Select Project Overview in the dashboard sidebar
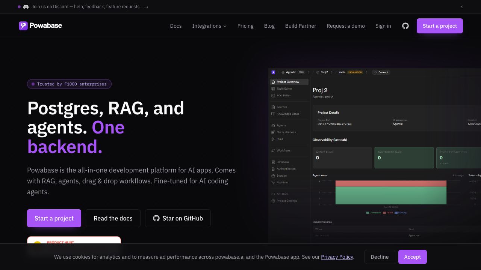The height and width of the screenshot is (270, 481). [289, 82]
